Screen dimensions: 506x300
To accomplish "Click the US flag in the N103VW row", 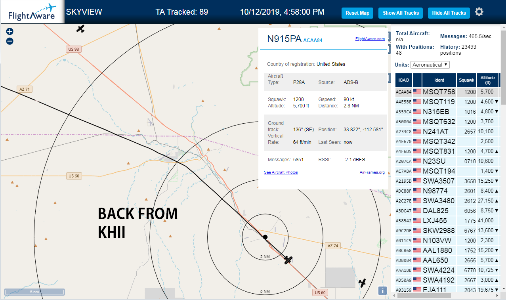I will [x=417, y=240].
